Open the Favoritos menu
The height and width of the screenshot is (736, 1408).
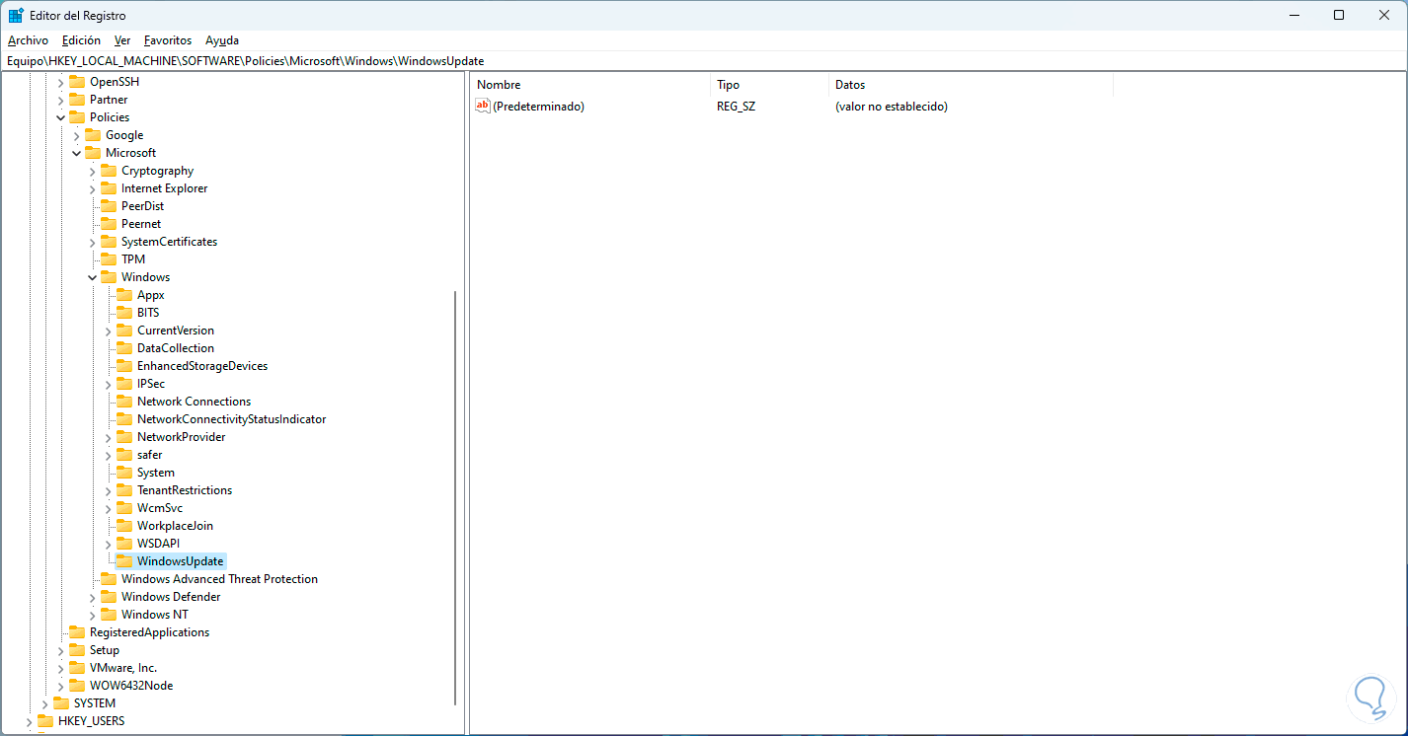pyautogui.click(x=168, y=40)
